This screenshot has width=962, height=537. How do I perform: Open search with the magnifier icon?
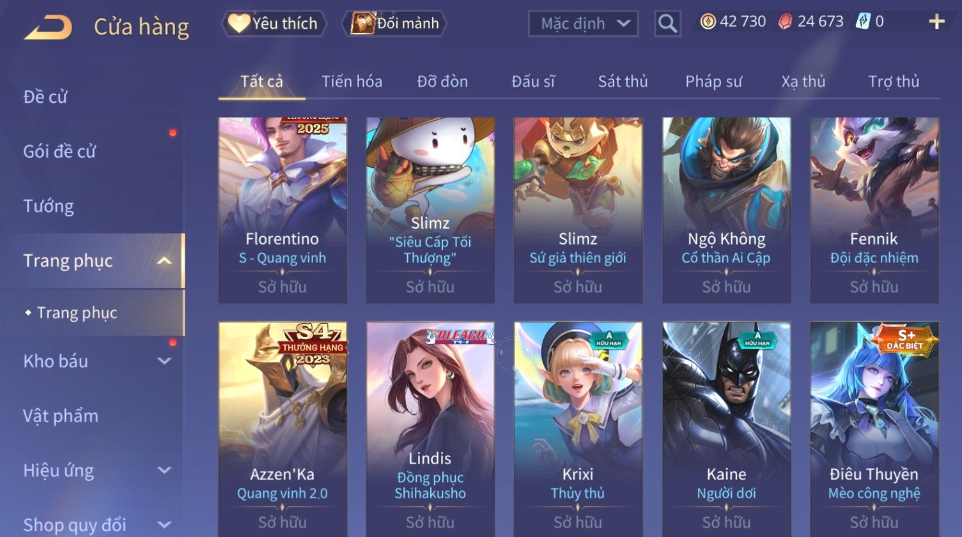(x=667, y=24)
